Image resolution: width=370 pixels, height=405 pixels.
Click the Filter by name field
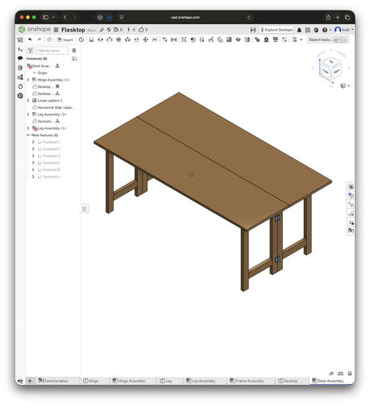pyautogui.click(x=52, y=50)
